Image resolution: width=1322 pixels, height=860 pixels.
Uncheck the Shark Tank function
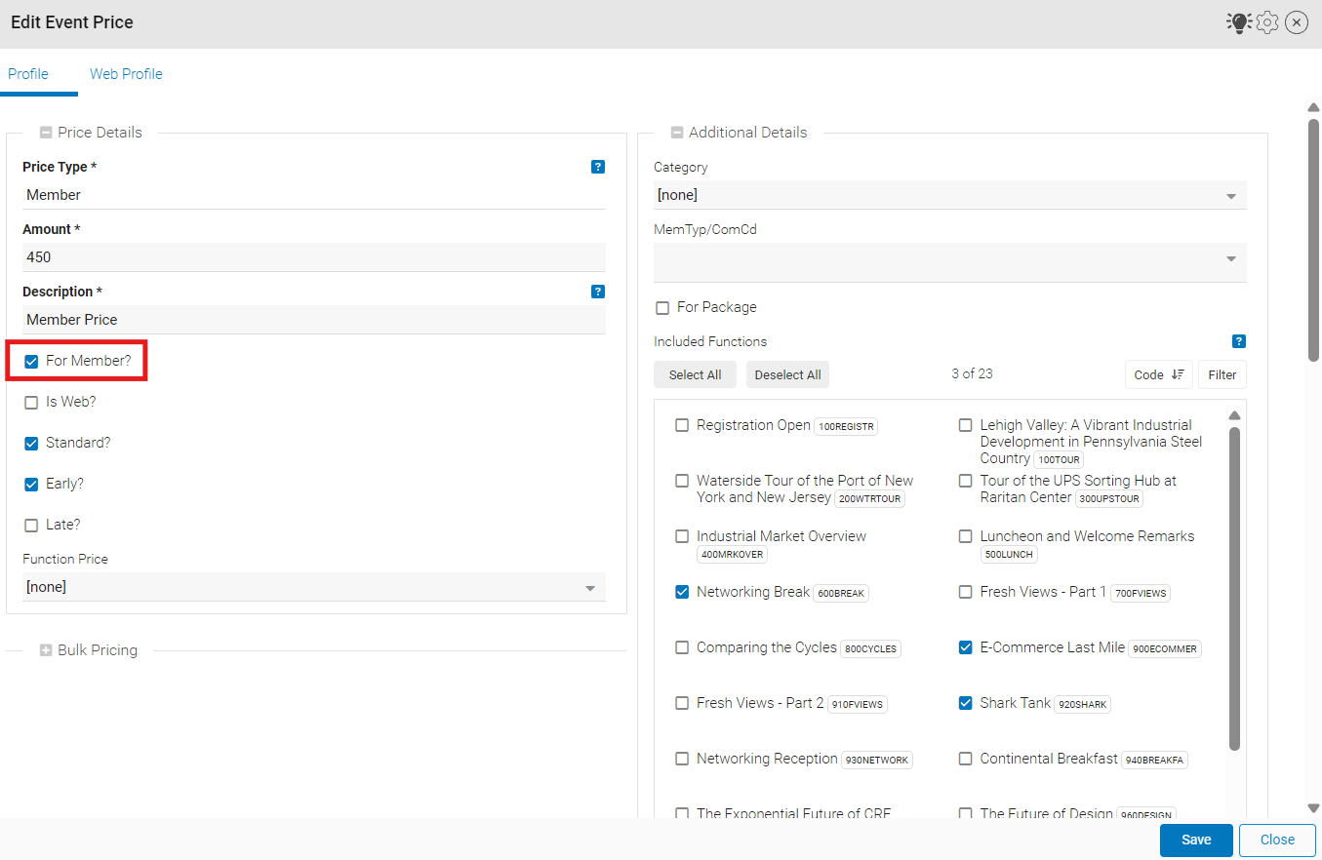pyautogui.click(x=966, y=703)
